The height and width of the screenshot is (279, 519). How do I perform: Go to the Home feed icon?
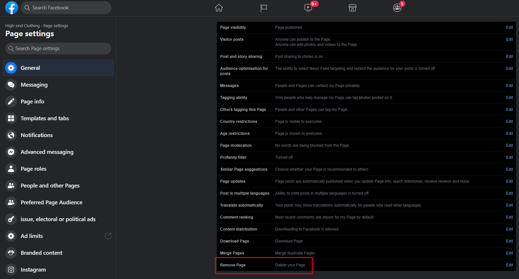219,8
